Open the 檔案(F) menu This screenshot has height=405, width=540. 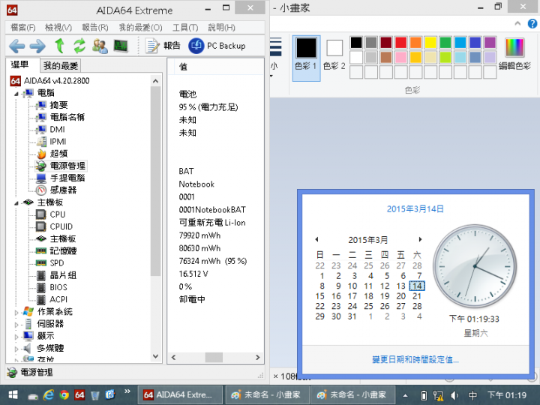point(23,28)
